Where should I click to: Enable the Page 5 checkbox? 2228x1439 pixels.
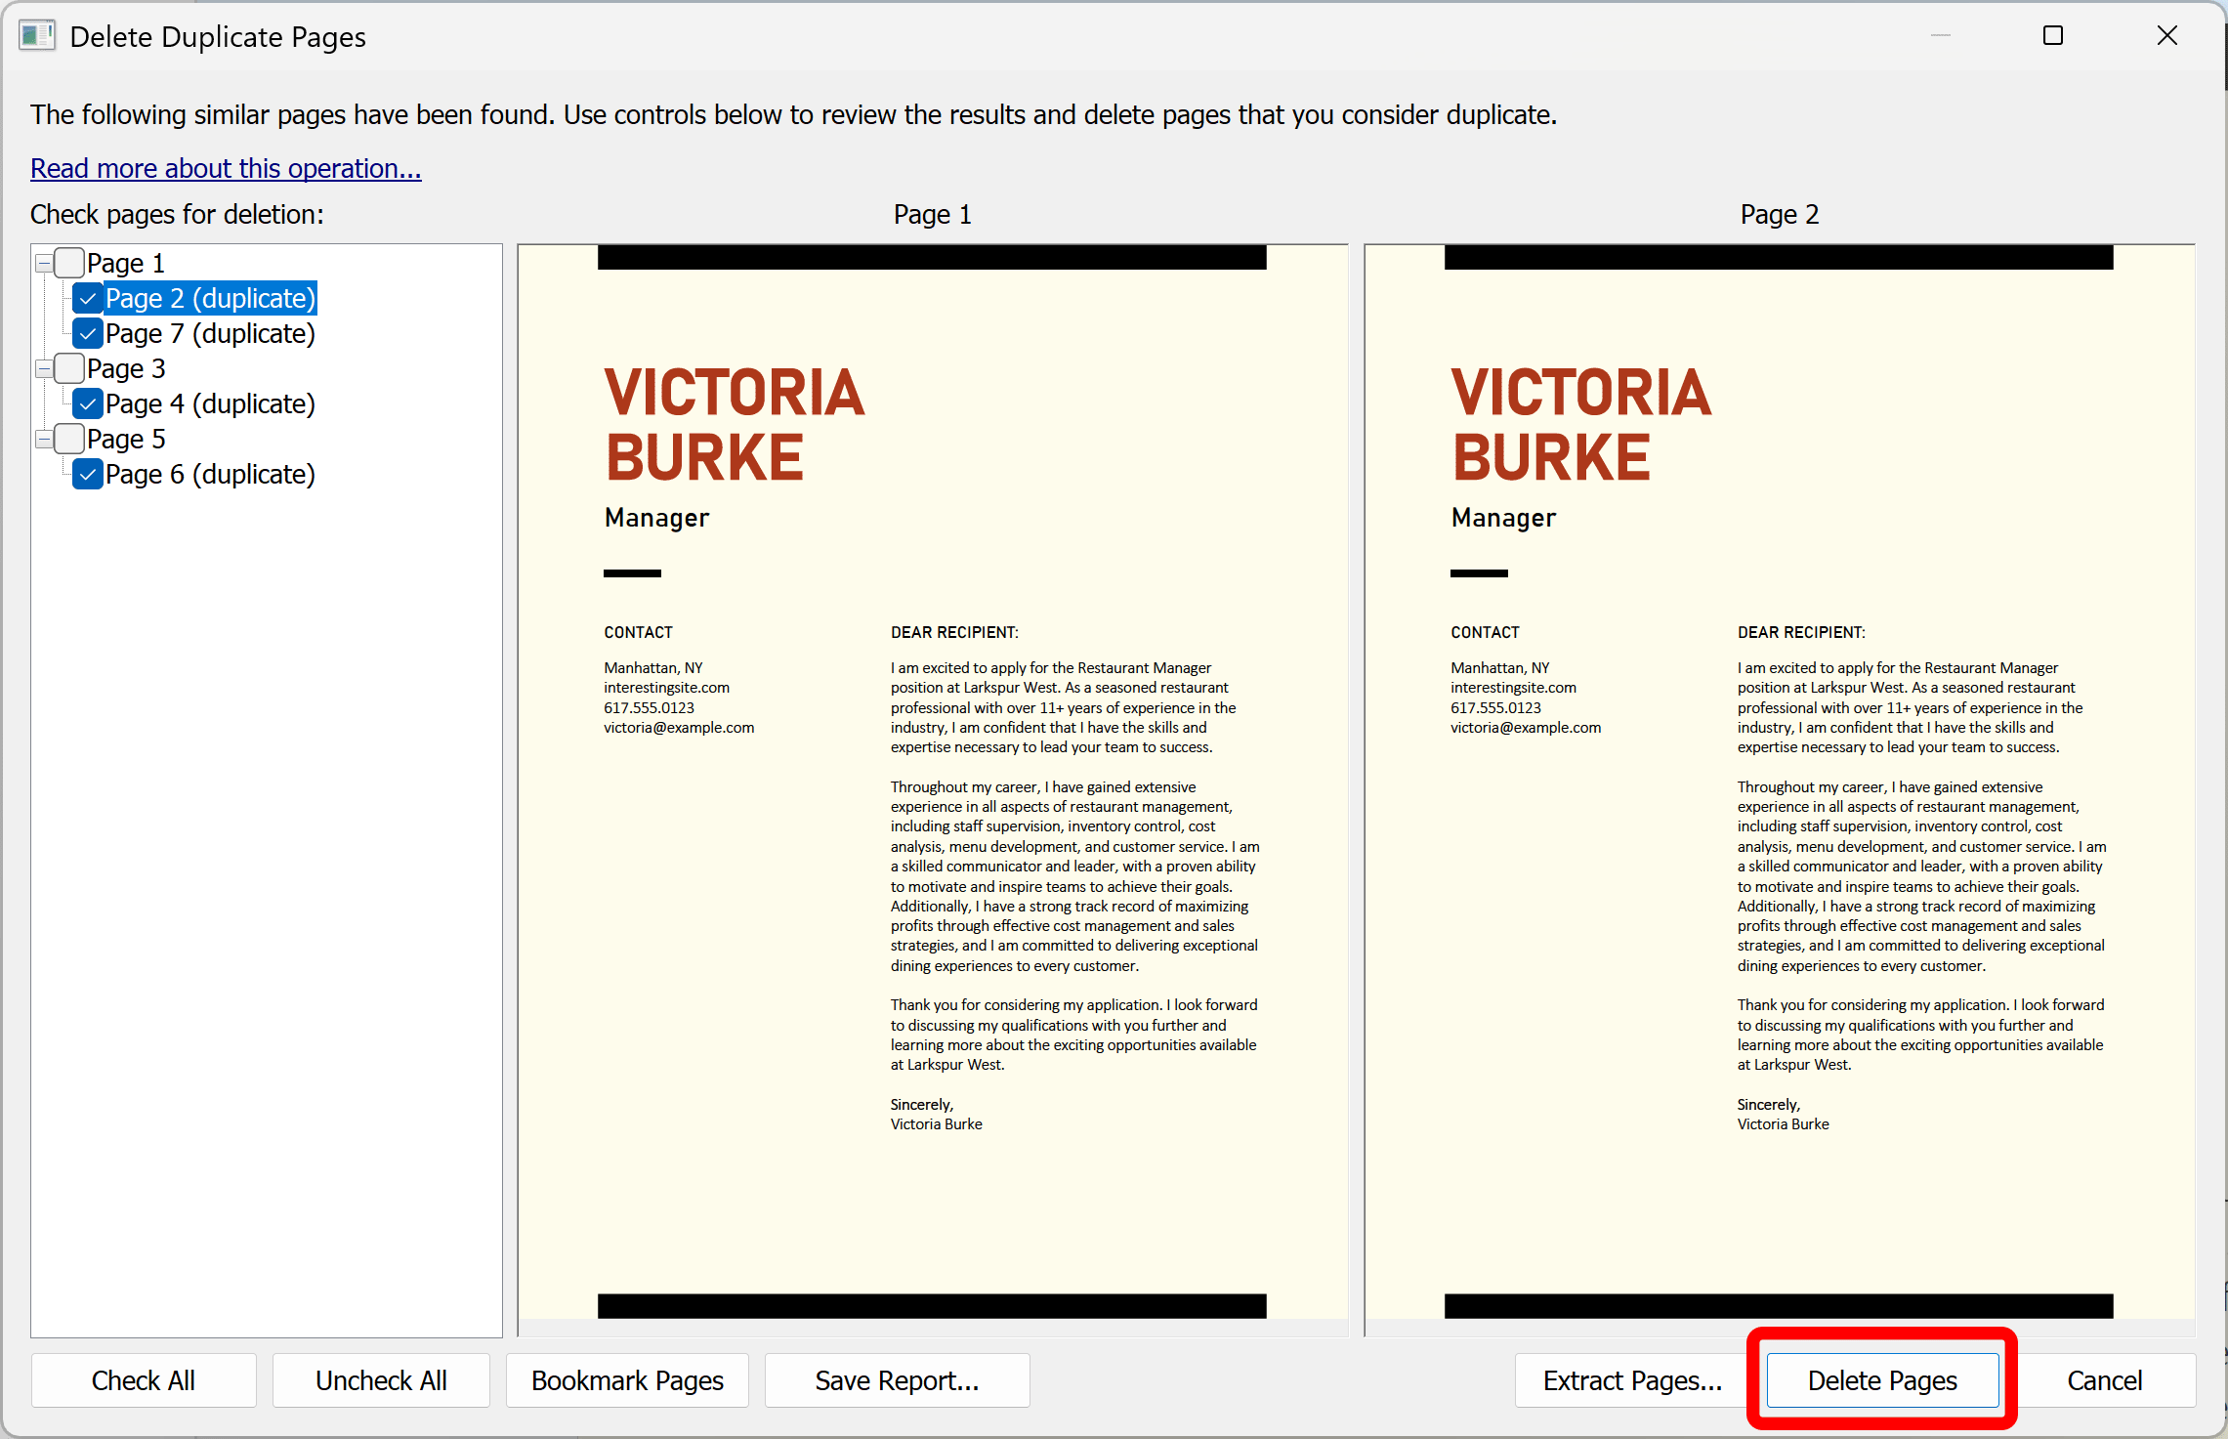point(68,439)
